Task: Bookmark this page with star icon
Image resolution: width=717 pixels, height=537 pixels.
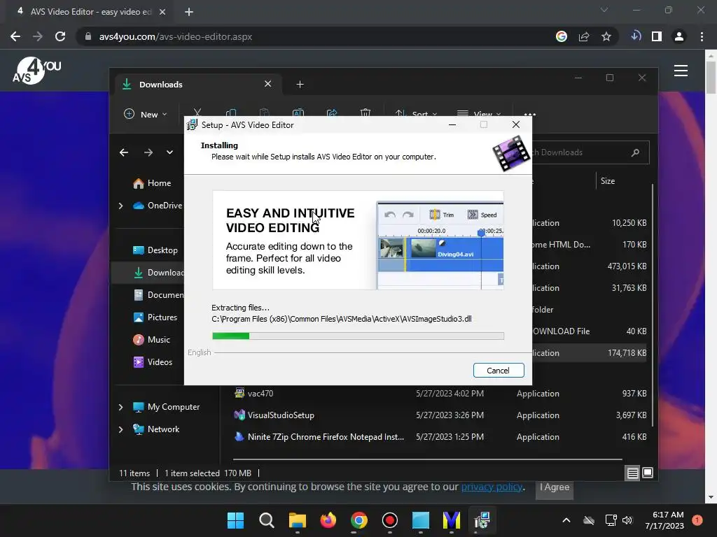Action: click(x=606, y=36)
